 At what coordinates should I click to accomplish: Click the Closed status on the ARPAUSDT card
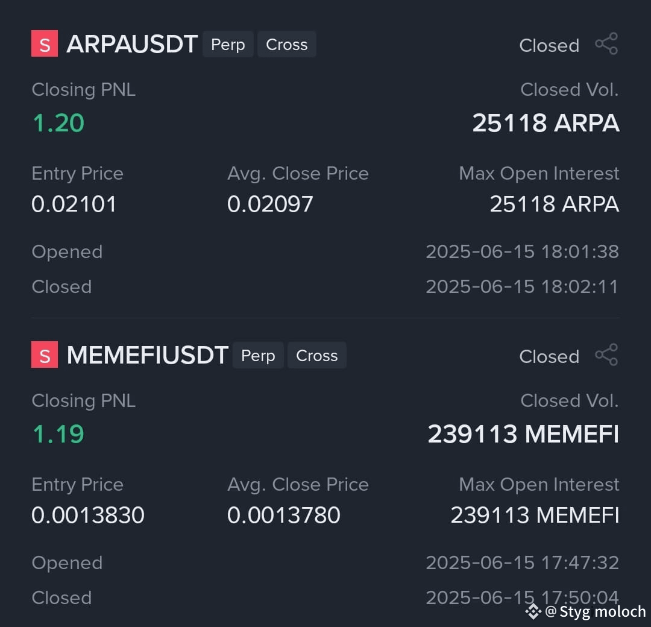pyautogui.click(x=549, y=45)
